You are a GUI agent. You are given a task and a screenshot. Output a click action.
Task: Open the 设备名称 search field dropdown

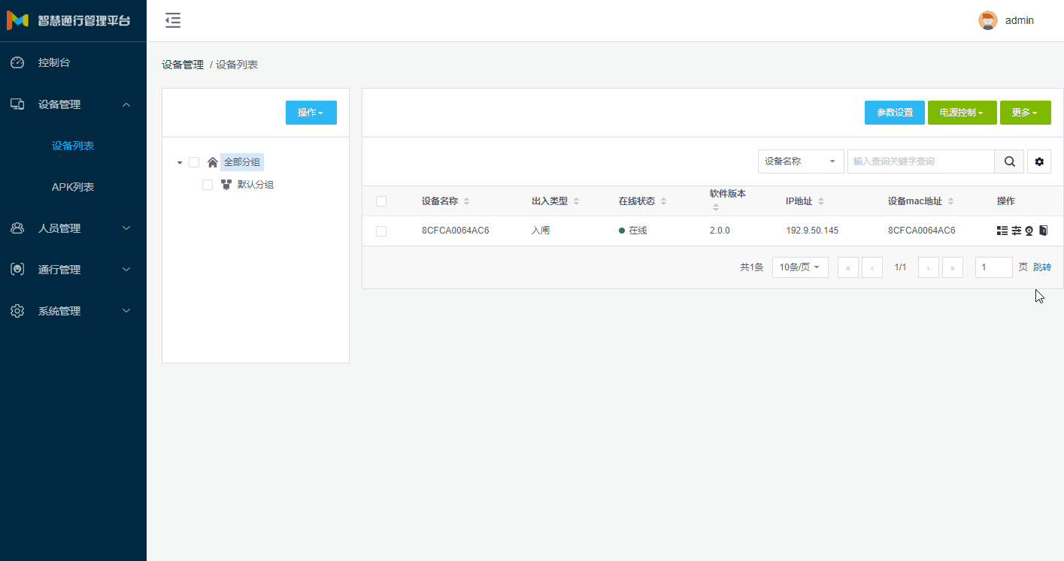point(800,161)
